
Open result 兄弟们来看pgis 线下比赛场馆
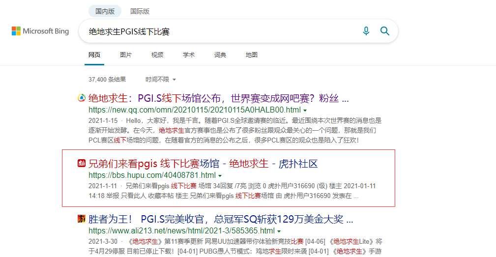click(203, 164)
